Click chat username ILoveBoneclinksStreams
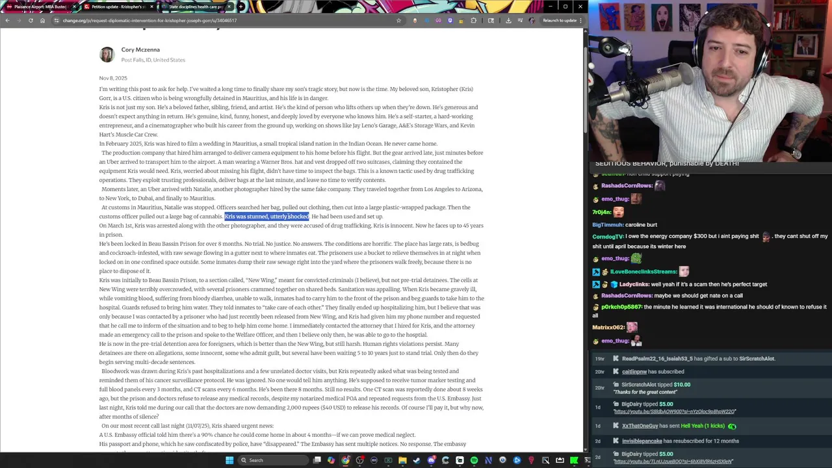This screenshot has width=832, height=468. coord(643,272)
